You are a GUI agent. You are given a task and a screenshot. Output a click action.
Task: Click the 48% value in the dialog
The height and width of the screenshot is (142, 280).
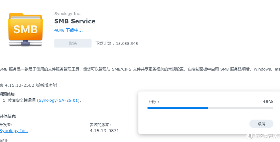coord(268,102)
